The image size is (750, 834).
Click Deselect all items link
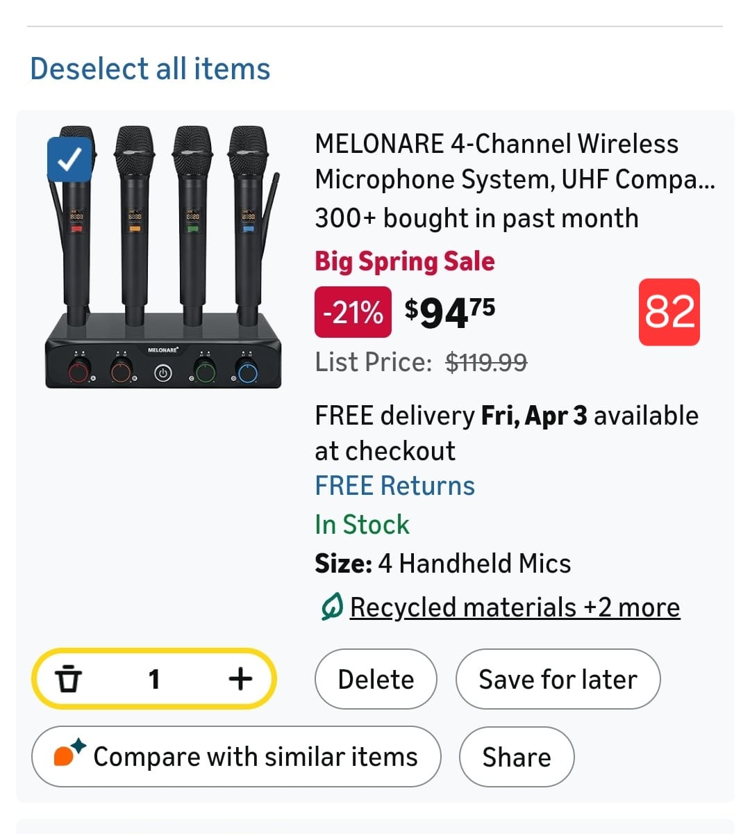click(150, 69)
